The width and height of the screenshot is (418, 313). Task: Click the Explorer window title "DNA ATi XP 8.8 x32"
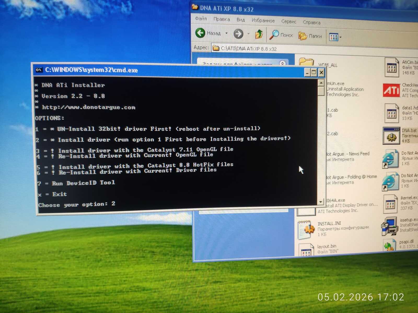(x=227, y=9)
